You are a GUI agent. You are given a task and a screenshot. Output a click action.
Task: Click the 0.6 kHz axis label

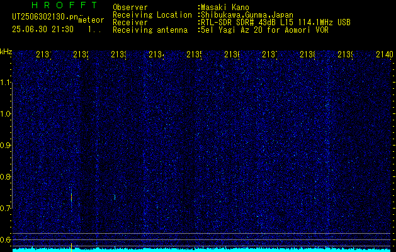pyautogui.click(x=6, y=239)
